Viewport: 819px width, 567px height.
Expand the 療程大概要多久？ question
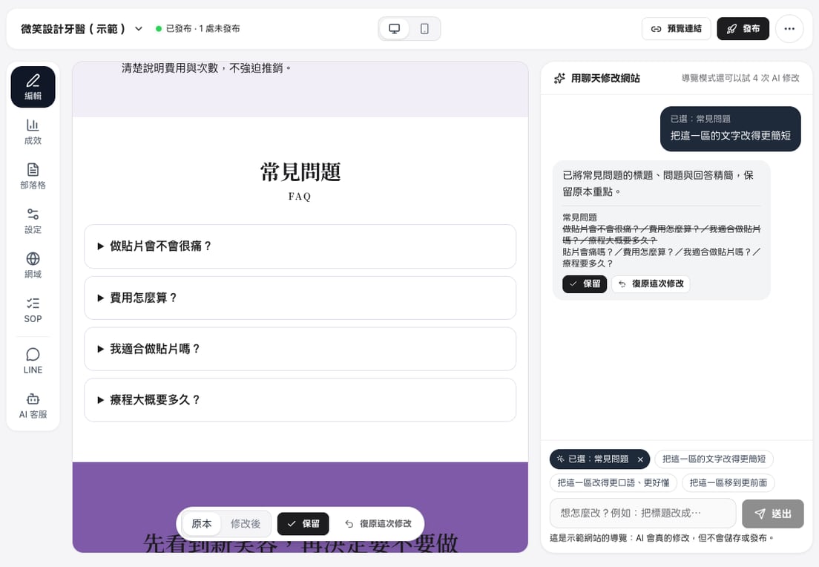point(300,400)
